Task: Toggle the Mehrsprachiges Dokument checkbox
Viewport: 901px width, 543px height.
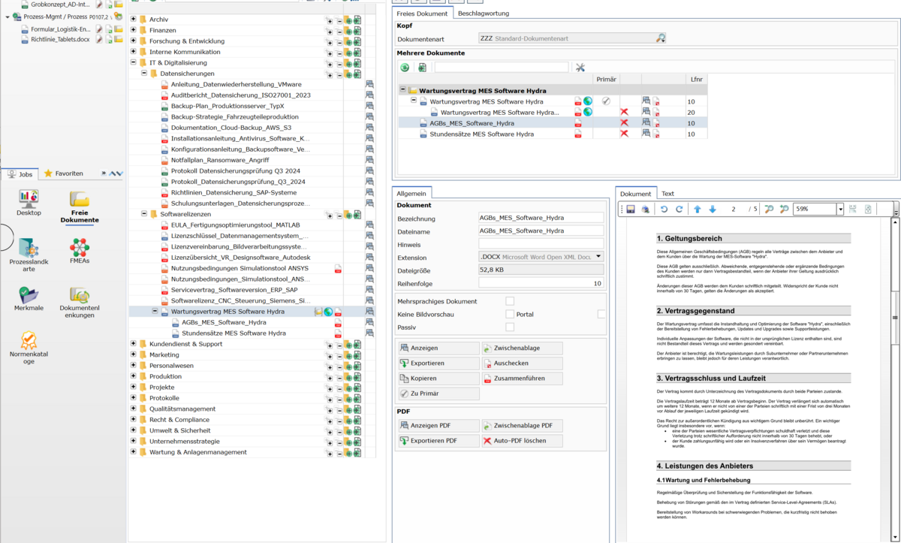Action: coord(510,301)
